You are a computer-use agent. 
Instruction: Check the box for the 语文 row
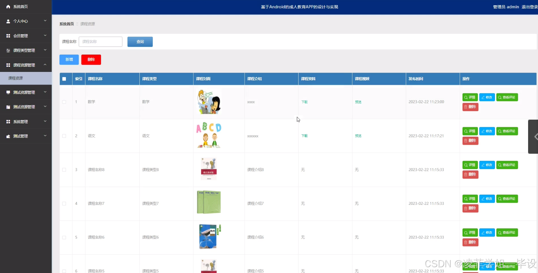64,136
